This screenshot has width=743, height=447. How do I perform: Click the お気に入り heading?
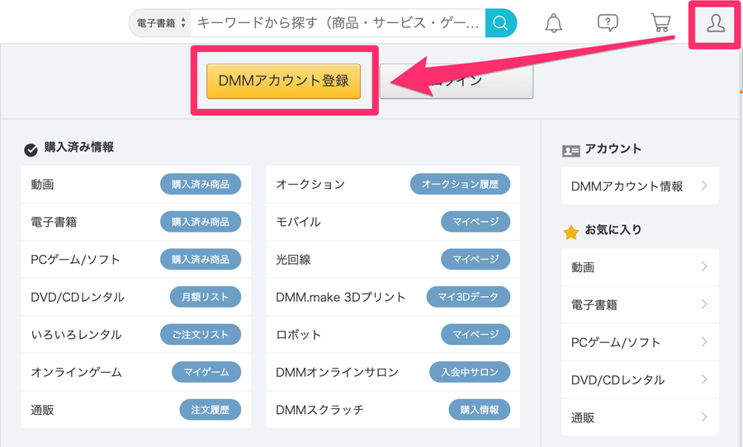click(613, 229)
